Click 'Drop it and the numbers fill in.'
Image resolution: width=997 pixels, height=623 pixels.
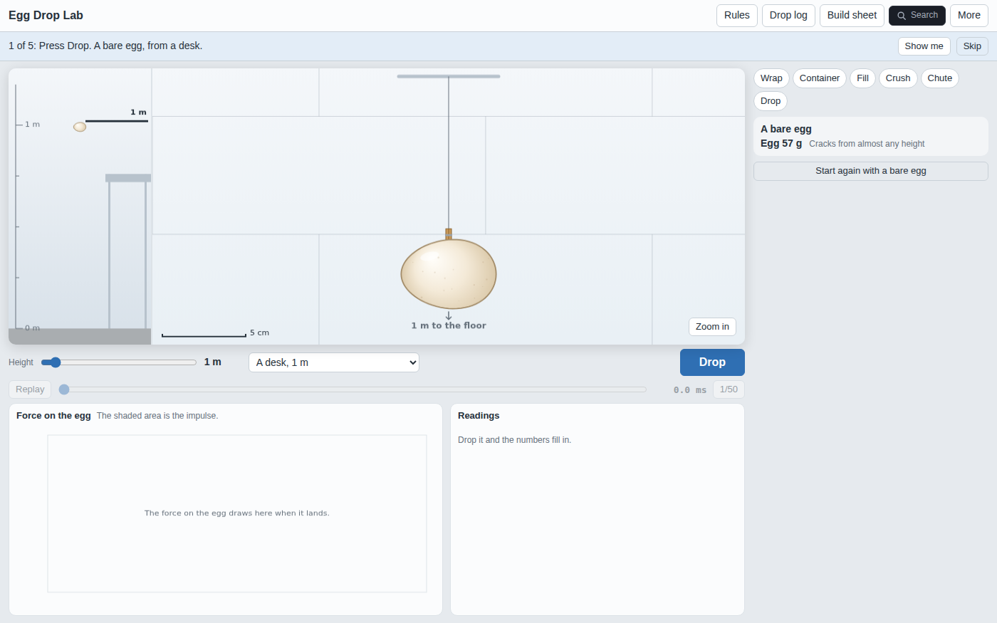pos(514,440)
